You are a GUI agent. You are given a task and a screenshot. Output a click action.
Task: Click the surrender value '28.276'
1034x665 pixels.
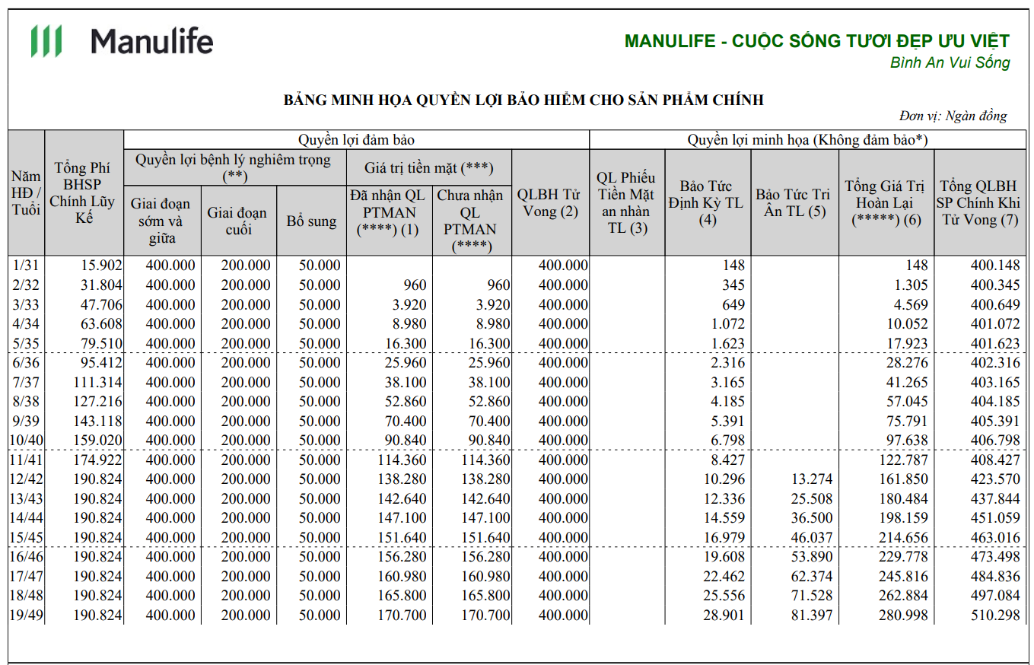pyautogui.click(x=908, y=363)
